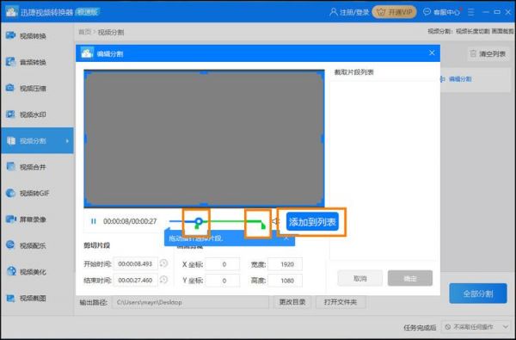
Task: Select 视频分割 in the sidebar
Action: [37, 140]
